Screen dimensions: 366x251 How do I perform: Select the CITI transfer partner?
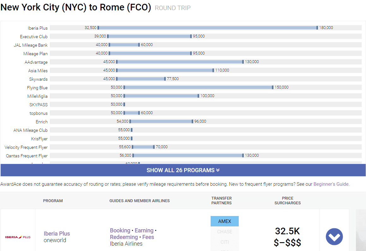tap(225, 242)
